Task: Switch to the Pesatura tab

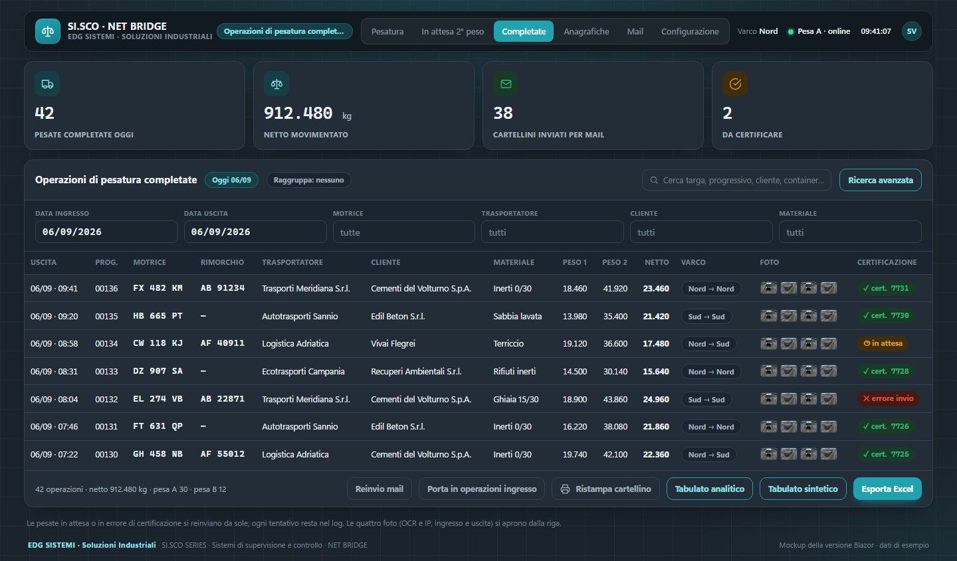Action: (387, 31)
